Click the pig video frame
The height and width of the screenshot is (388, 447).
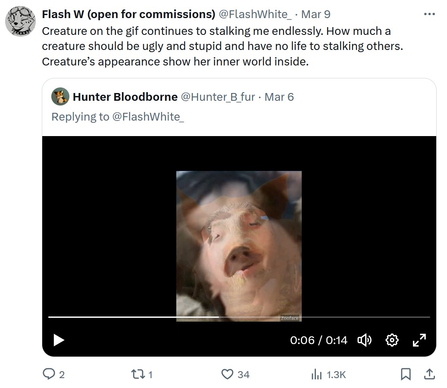tap(239, 246)
